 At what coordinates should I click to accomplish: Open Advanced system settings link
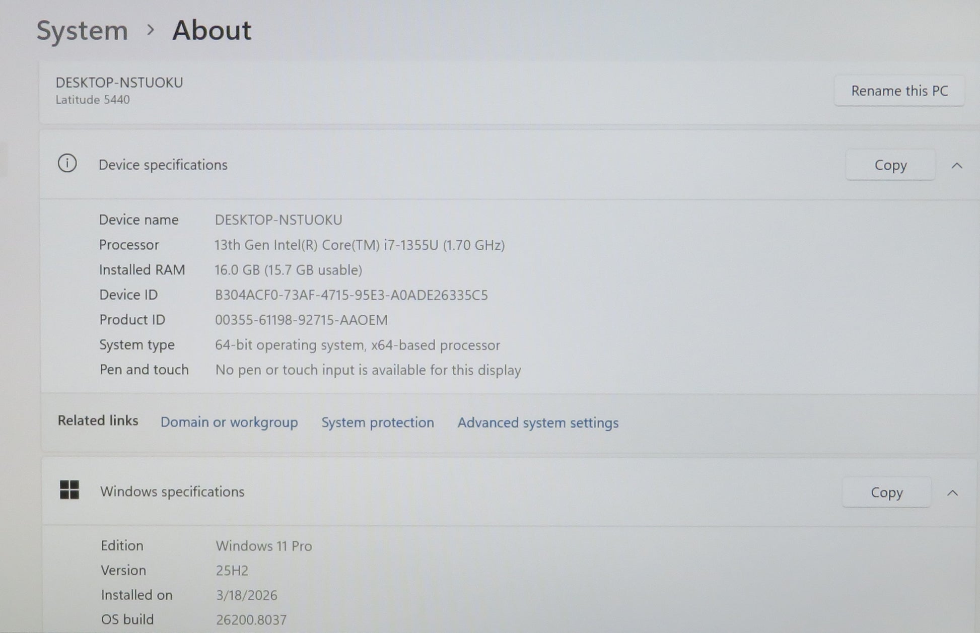pyautogui.click(x=538, y=423)
